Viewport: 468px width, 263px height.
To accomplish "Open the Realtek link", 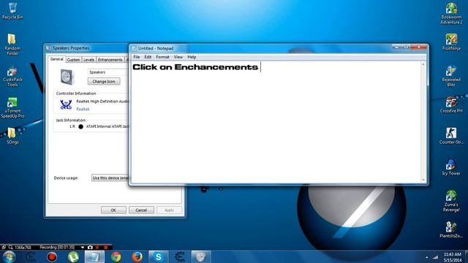I will 83,109.
